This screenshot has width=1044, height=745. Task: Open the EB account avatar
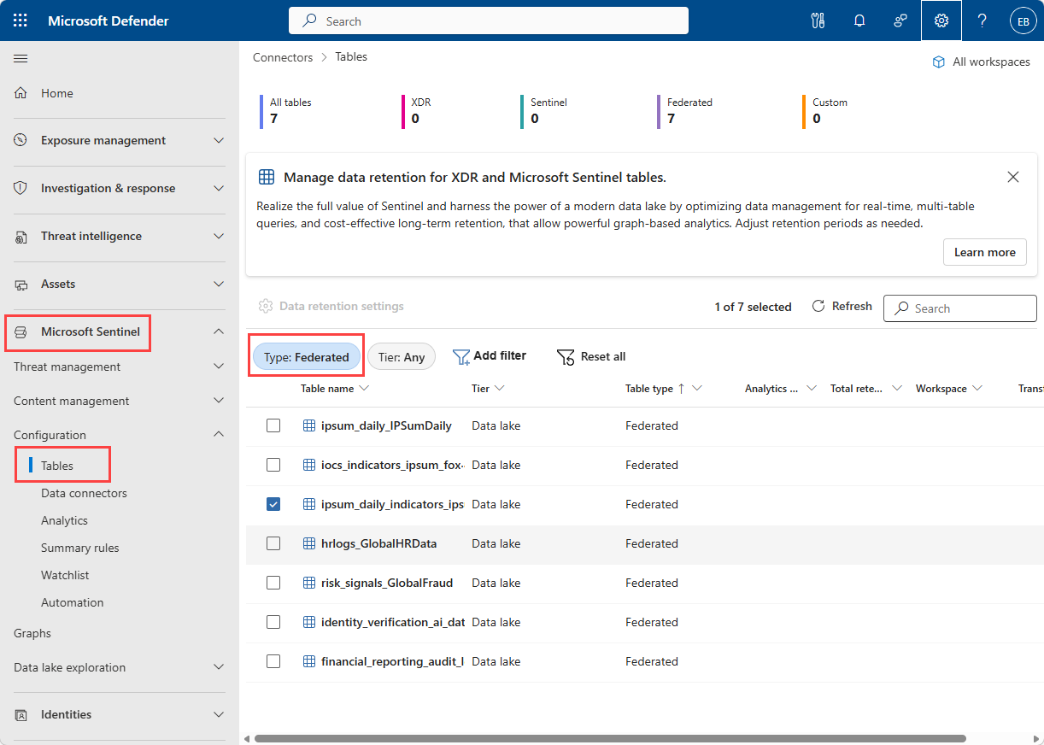(x=1023, y=21)
